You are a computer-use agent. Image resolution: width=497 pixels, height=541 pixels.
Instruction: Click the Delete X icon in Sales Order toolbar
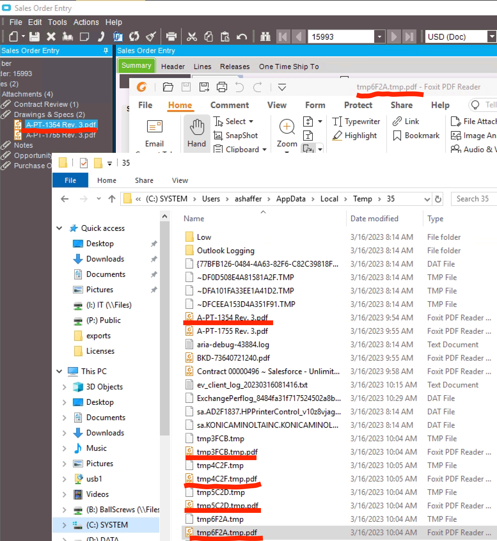[51, 36]
